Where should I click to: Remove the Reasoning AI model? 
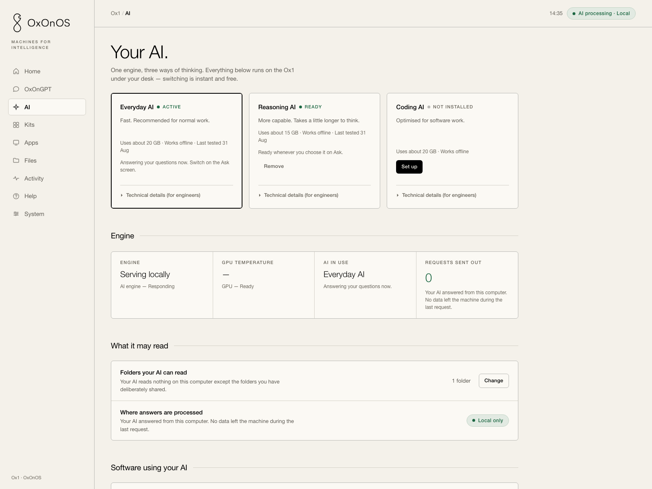point(274,166)
